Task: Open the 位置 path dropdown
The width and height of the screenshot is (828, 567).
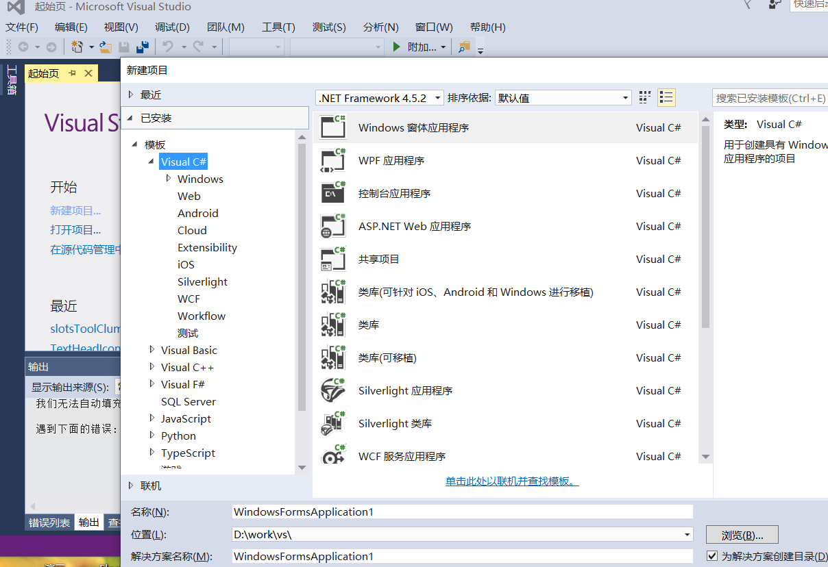Action: pos(687,534)
